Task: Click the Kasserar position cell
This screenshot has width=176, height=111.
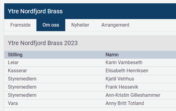Action: click(x=17, y=70)
